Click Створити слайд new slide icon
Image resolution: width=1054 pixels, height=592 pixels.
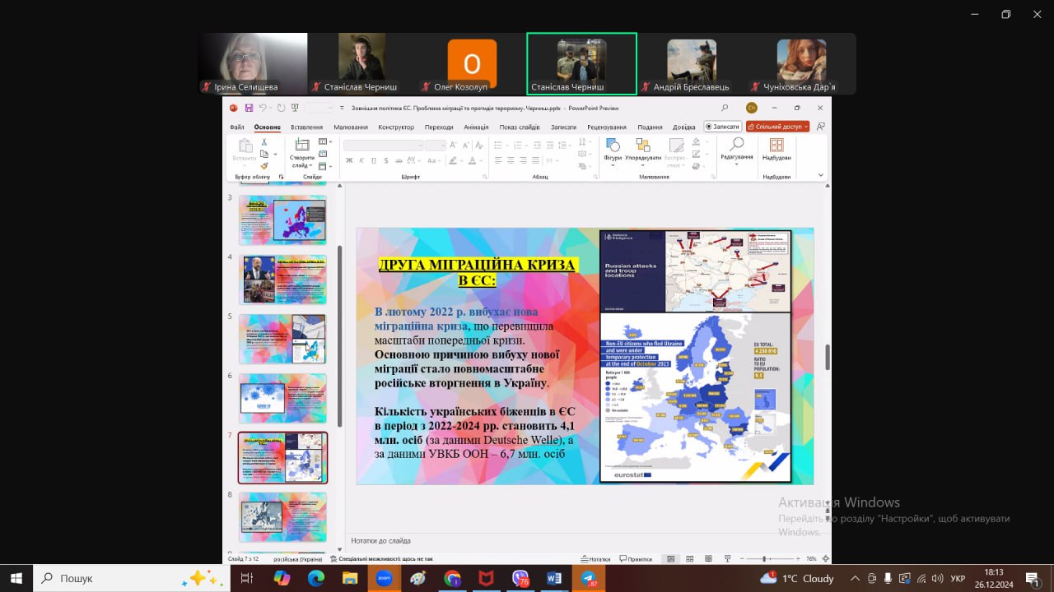click(x=302, y=145)
